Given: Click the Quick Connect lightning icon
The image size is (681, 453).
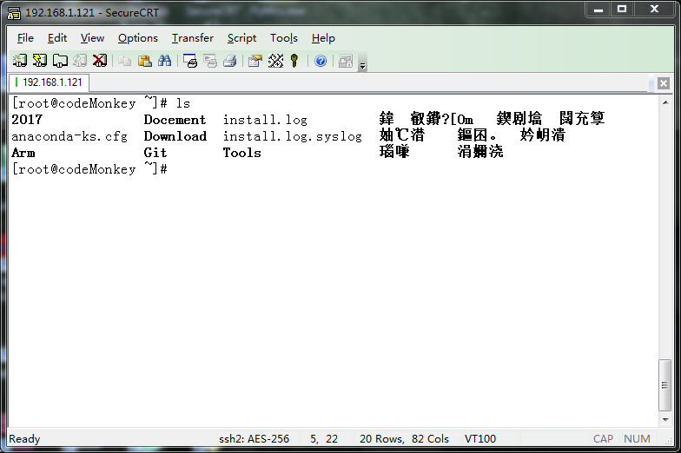Looking at the screenshot, I should pyautogui.click(x=40, y=61).
